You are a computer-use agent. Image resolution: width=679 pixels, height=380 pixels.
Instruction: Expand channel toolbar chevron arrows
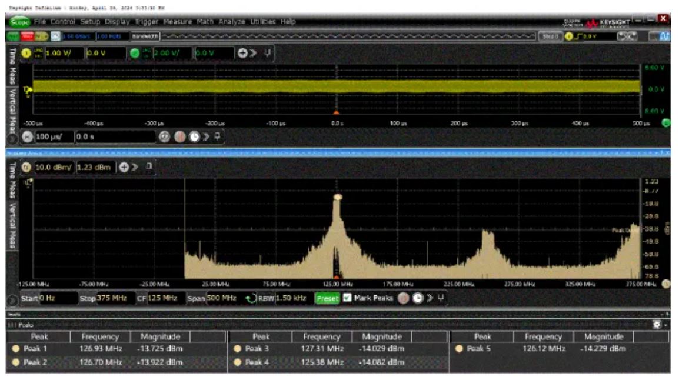(254, 53)
